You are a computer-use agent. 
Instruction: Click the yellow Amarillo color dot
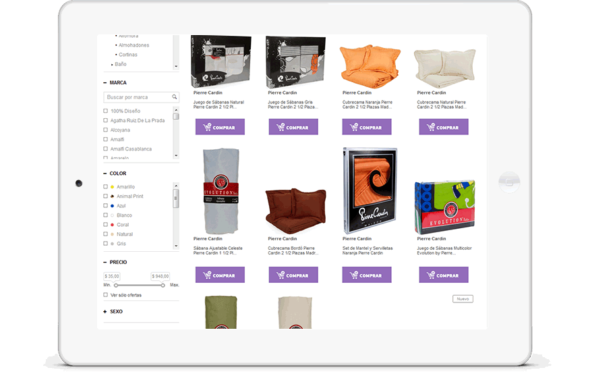[x=112, y=187]
